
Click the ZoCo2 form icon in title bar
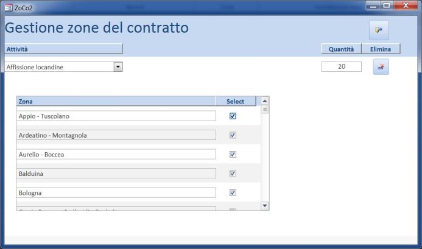pyautogui.click(x=9, y=7)
